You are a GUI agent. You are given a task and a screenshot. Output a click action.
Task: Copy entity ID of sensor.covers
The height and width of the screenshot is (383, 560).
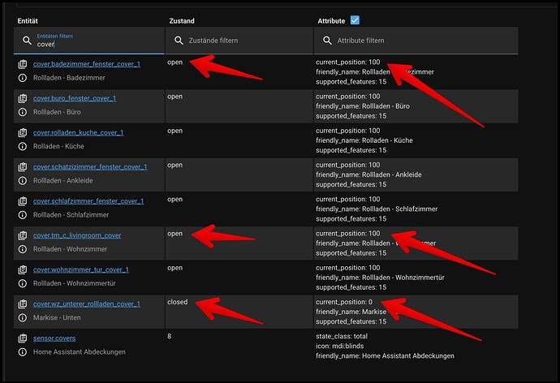[23, 338]
